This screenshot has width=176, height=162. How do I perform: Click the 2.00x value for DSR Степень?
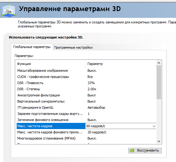coord(92,89)
